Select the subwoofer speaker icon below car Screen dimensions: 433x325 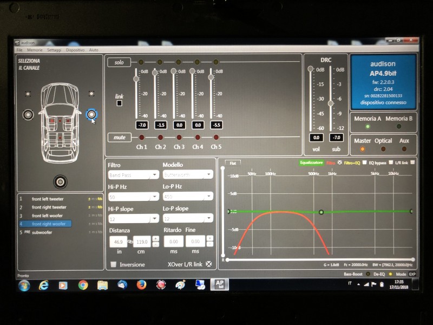click(x=60, y=181)
